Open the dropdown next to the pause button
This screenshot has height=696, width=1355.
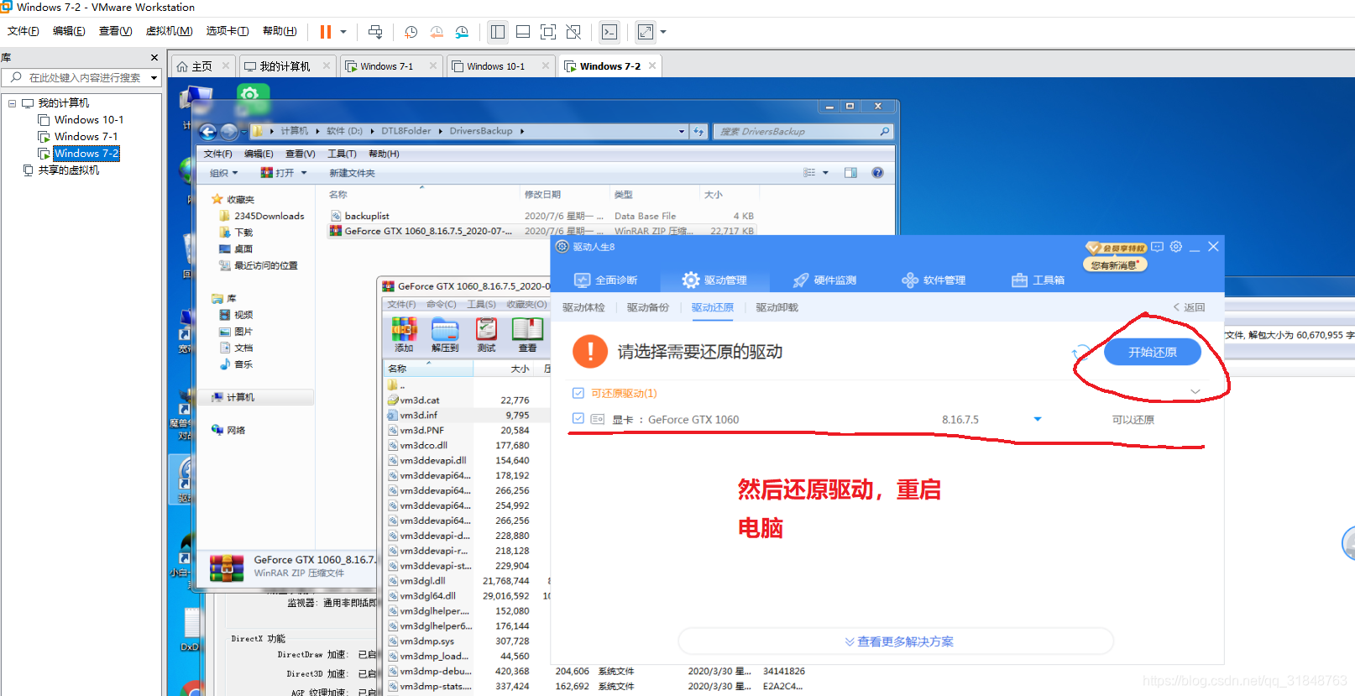point(343,32)
